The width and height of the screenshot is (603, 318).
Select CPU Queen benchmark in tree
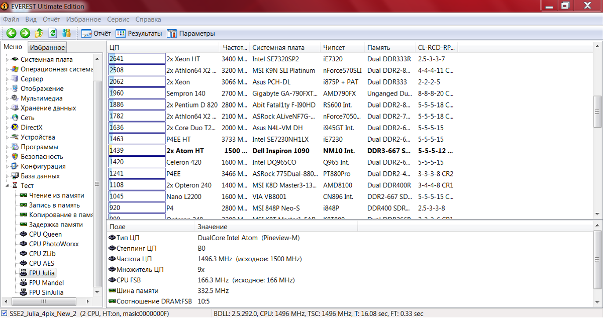[45, 234]
